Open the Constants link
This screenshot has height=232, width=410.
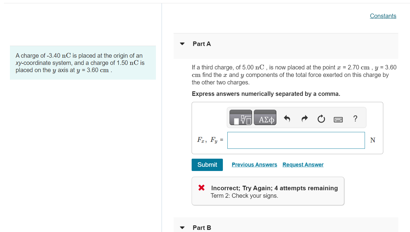383,16
